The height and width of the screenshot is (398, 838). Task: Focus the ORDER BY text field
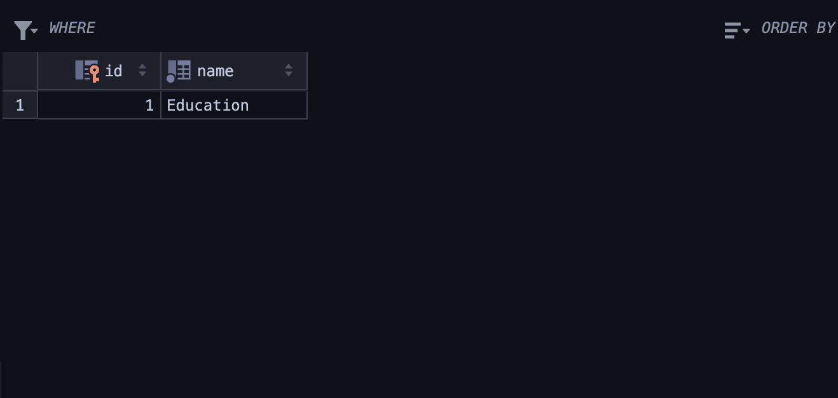(797, 28)
